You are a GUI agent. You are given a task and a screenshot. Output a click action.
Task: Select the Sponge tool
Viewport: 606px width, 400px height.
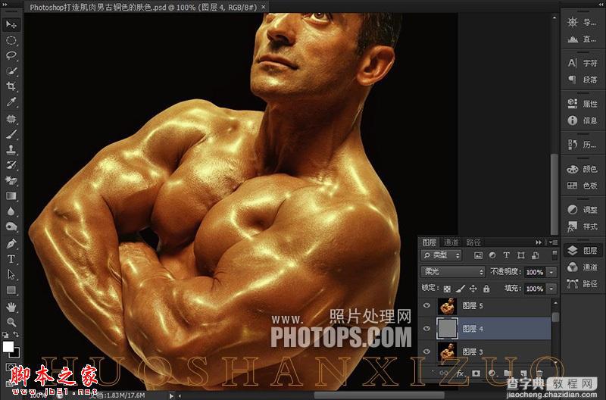point(11,227)
